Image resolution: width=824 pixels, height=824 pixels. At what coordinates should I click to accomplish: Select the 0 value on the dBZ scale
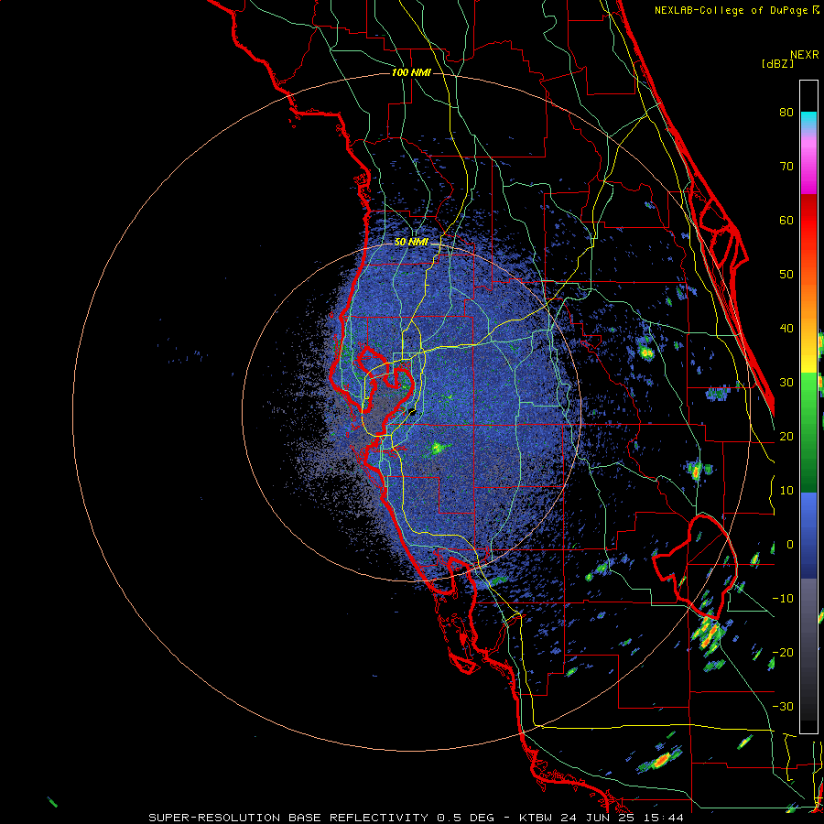point(790,545)
